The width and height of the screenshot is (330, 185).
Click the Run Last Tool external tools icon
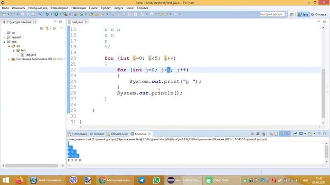(x=65, y=14)
